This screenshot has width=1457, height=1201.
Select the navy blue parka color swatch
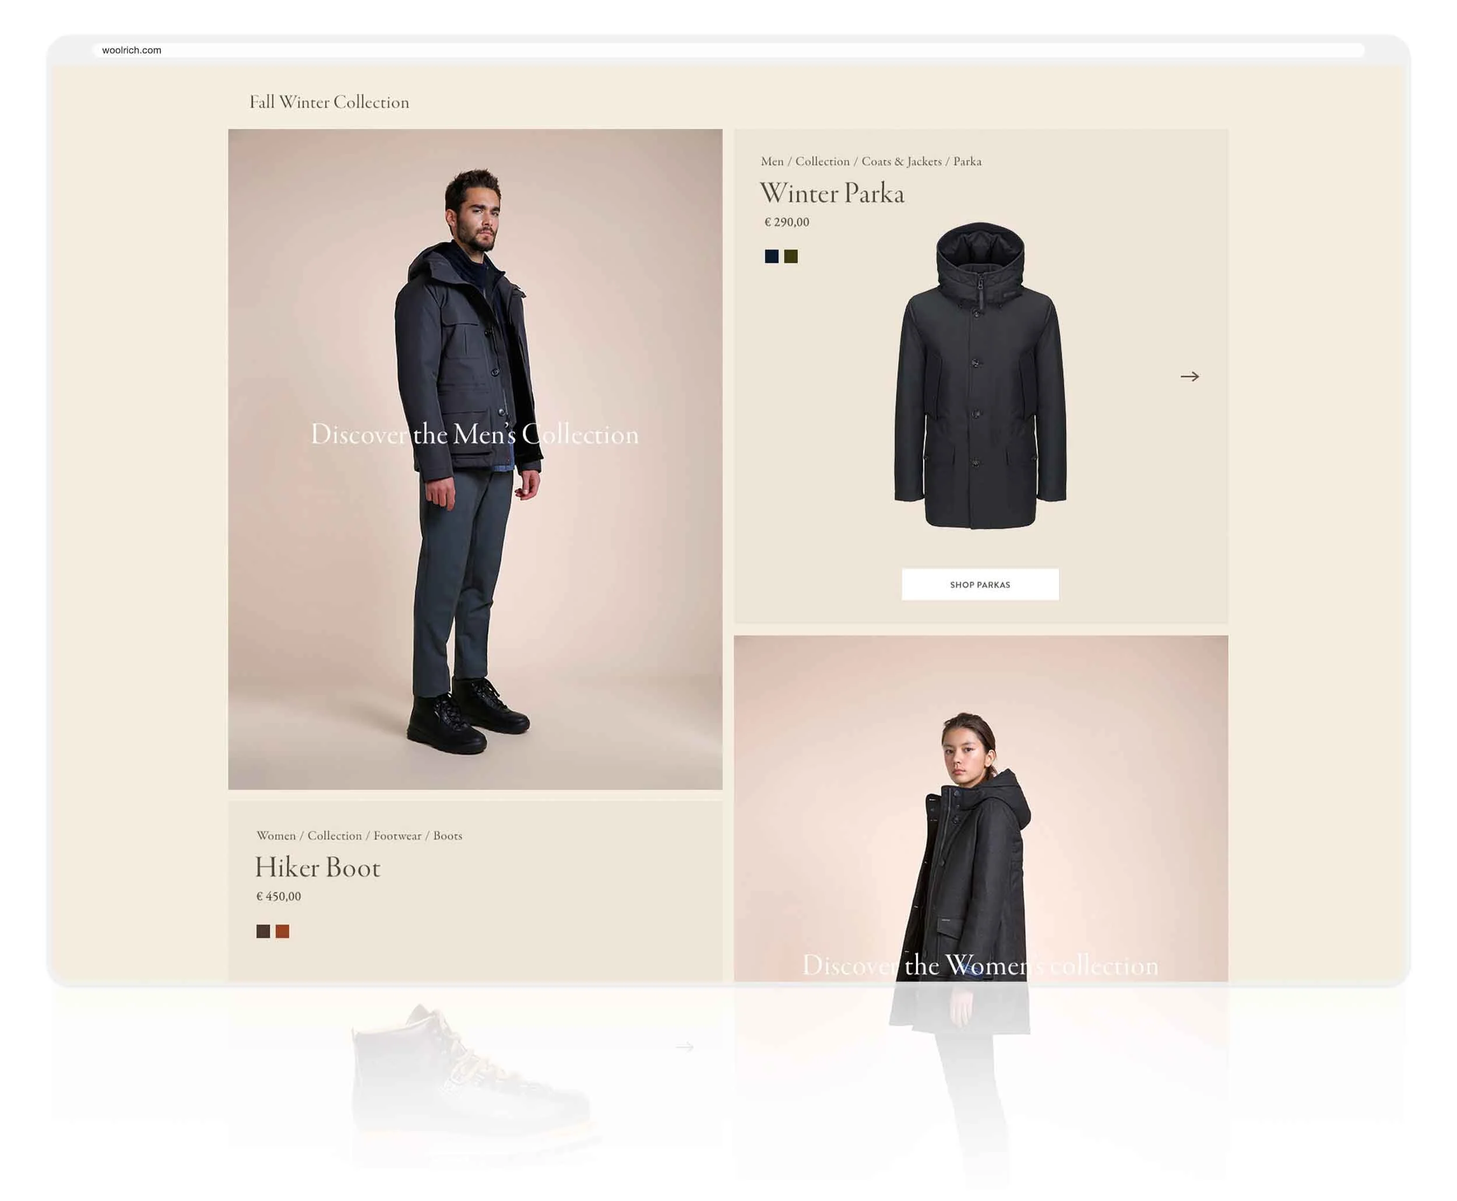tap(771, 257)
